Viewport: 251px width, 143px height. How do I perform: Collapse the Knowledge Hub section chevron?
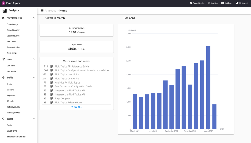click(34, 18)
